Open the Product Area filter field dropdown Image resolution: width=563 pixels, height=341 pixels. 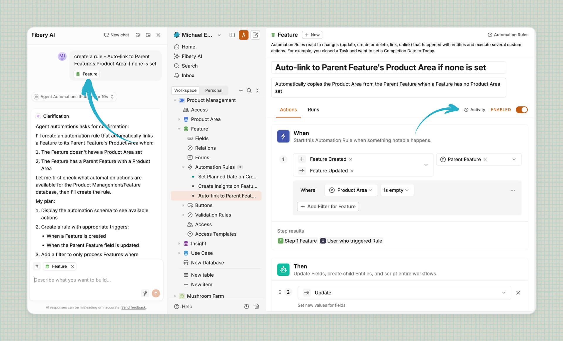[351, 190]
